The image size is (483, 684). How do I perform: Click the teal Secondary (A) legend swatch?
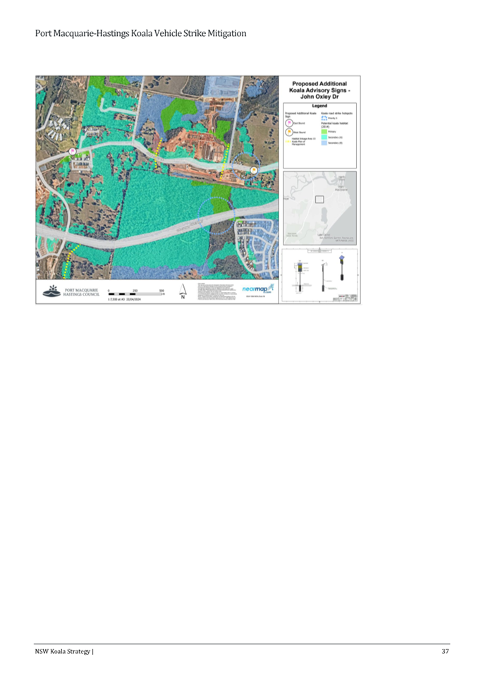coord(324,137)
